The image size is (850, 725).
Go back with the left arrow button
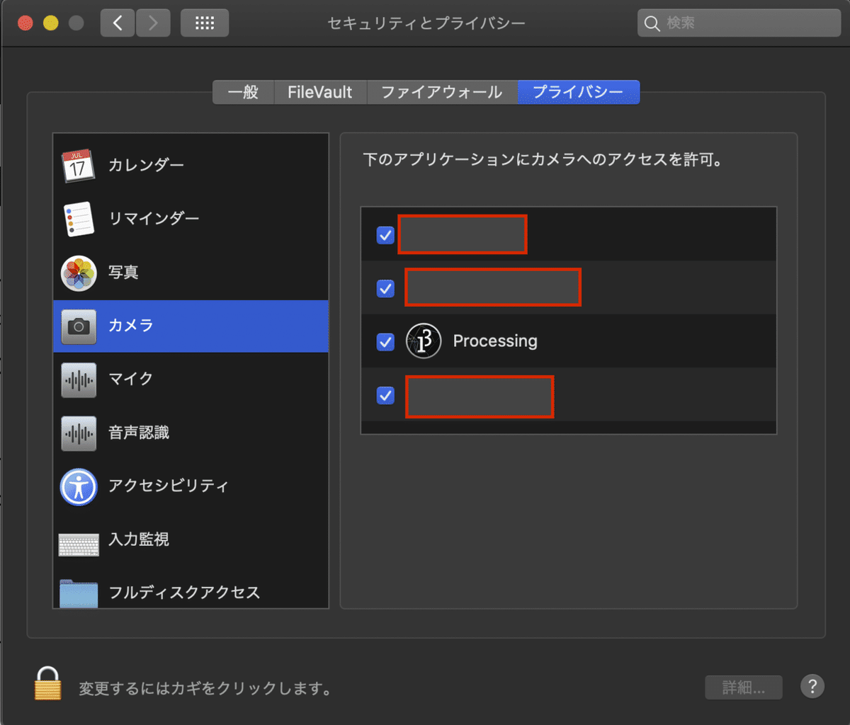(x=118, y=23)
